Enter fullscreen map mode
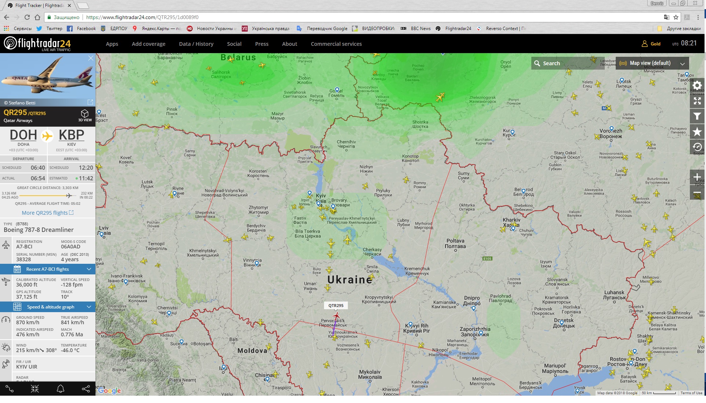706x403 pixels. pos(697,101)
